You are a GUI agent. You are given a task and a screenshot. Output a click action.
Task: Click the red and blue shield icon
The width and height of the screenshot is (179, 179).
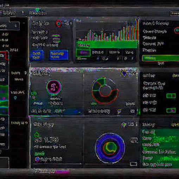pos(59,24)
